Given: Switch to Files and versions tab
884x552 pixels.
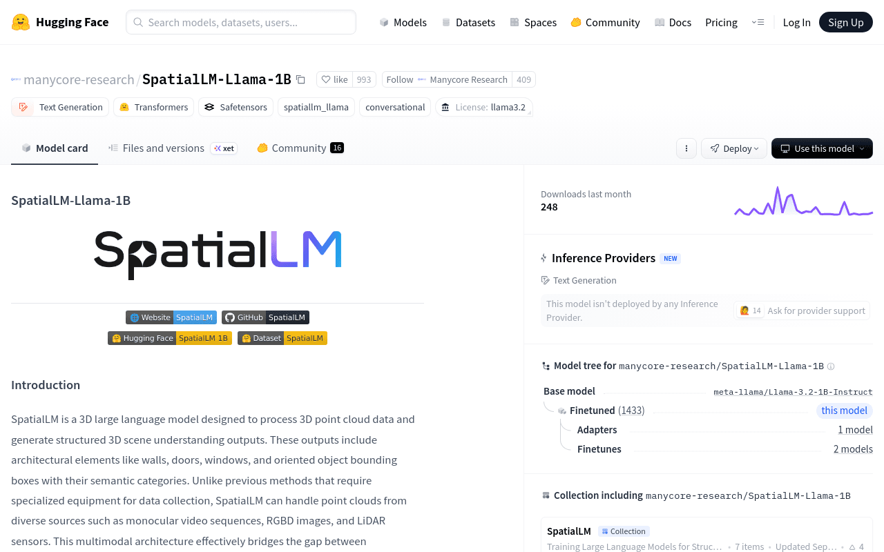Looking at the screenshot, I should tap(173, 148).
